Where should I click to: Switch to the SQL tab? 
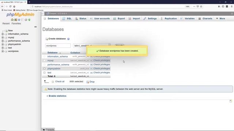[67, 19]
